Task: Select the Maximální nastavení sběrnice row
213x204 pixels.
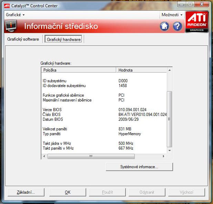Action: pyautogui.click(x=104, y=100)
